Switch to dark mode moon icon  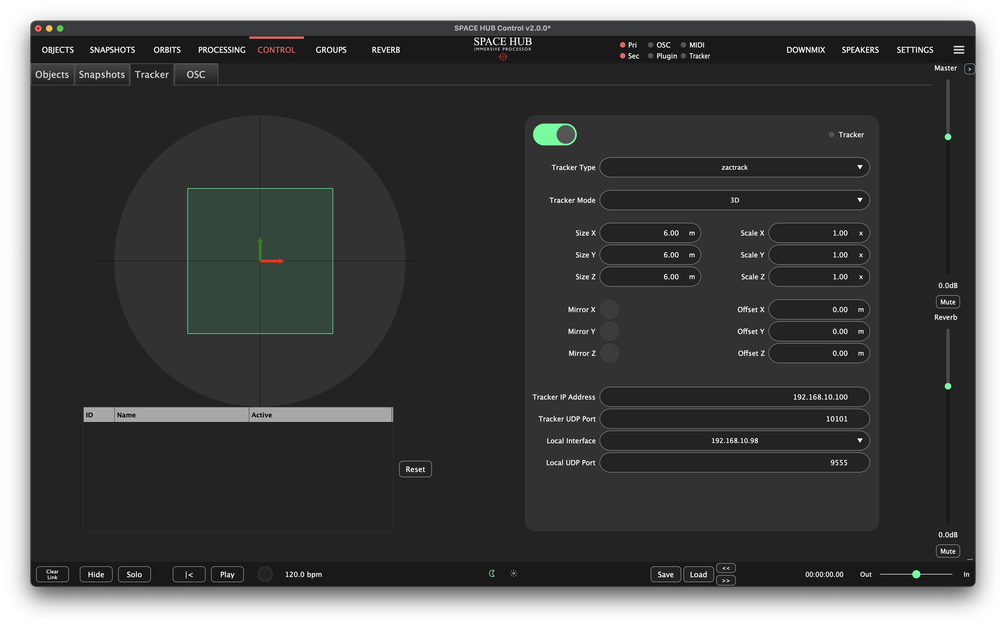coord(492,573)
